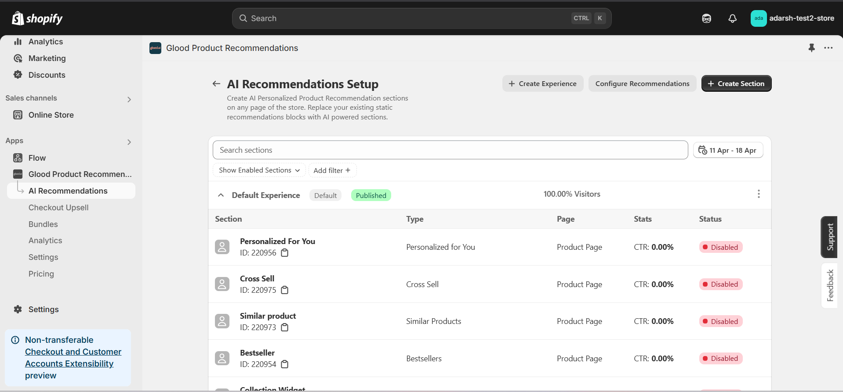Click the Analytics bar-chart icon

pyautogui.click(x=18, y=42)
